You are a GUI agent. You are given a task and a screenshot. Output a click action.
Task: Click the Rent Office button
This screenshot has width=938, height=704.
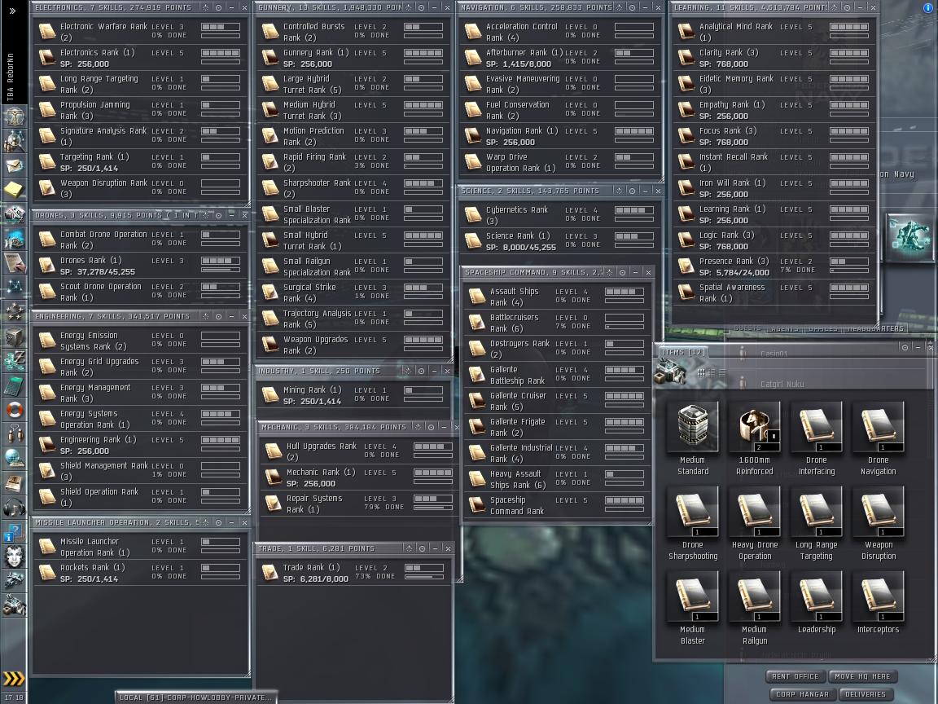pos(795,676)
